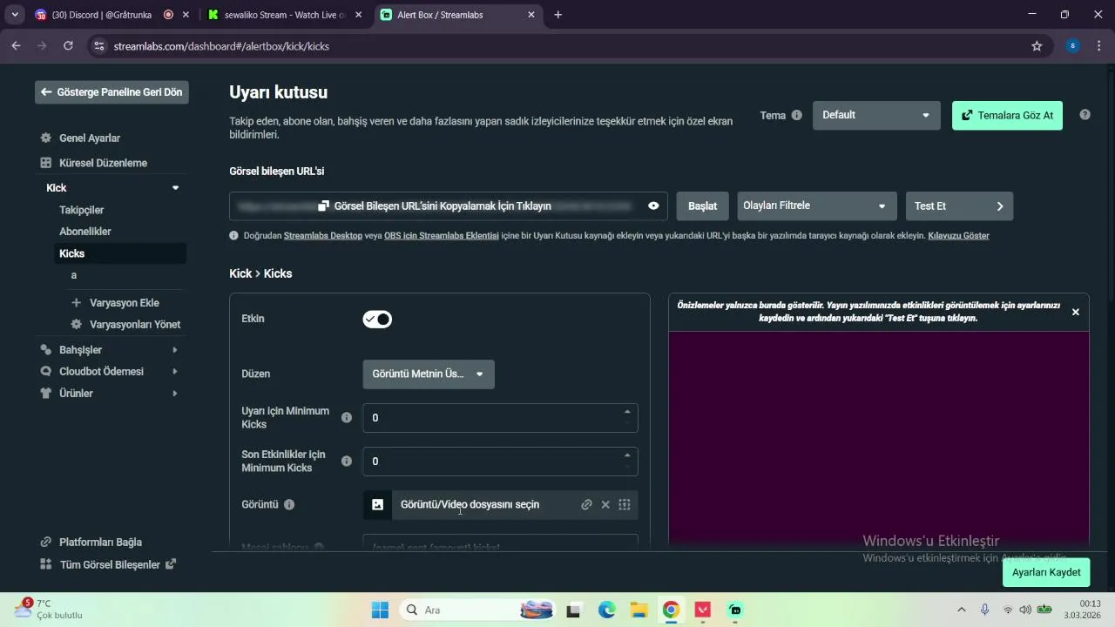Click info icon next to Görüntü label
This screenshot has width=1115, height=627.
click(289, 504)
